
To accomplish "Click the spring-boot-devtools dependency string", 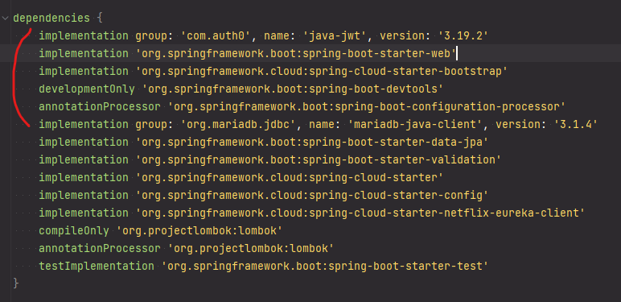I will (293, 89).
